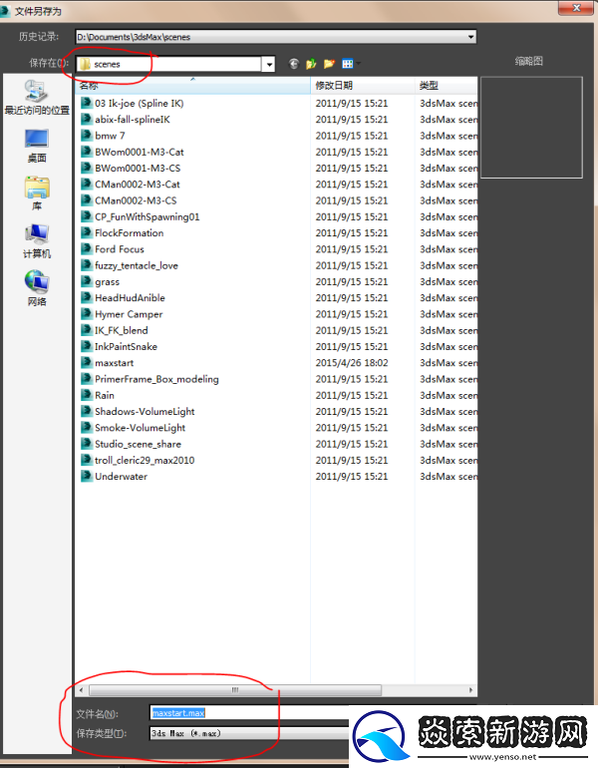The width and height of the screenshot is (598, 768).
Task: Sort files by Name column header
Action: [x=191, y=86]
